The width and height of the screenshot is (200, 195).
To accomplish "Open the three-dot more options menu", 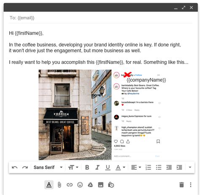I will point(191,185).
